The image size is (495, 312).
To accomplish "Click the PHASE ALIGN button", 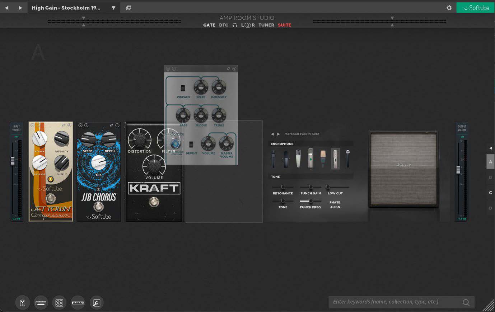I will (x=335, y=205).
